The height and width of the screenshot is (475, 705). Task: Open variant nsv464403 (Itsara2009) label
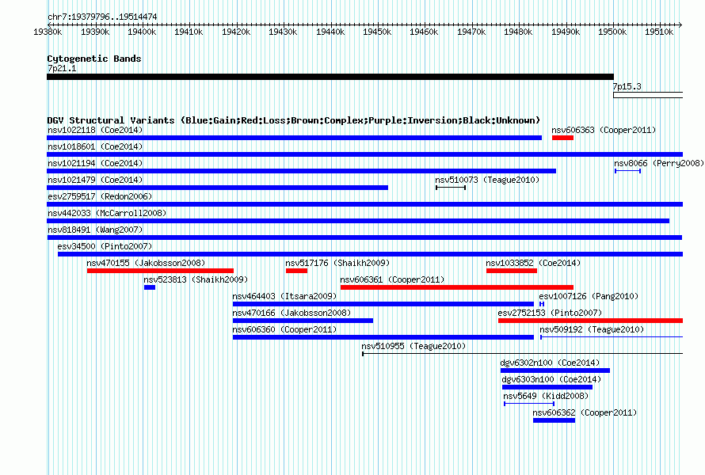284,296
